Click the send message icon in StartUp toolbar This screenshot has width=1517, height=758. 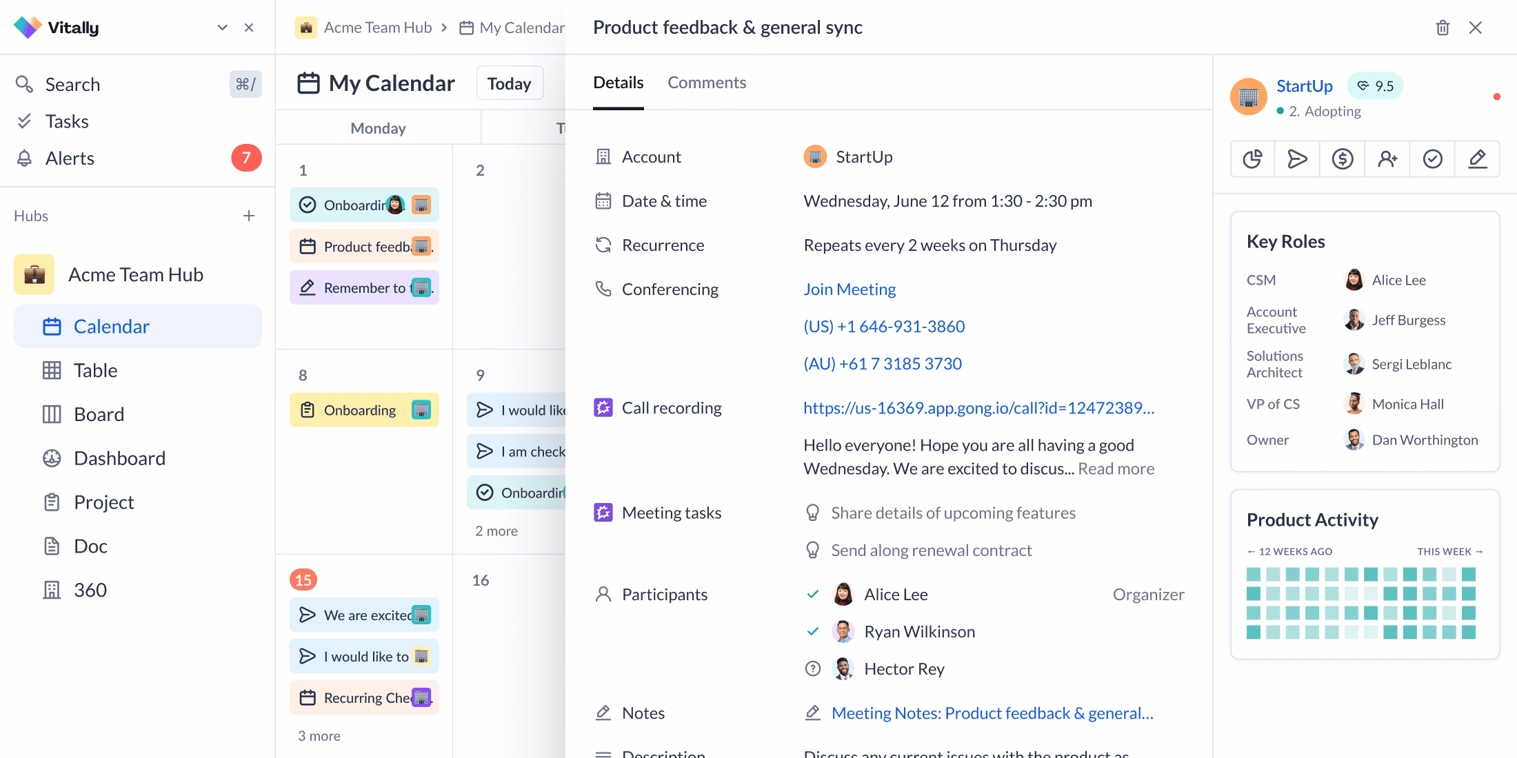coord(1297,159)
